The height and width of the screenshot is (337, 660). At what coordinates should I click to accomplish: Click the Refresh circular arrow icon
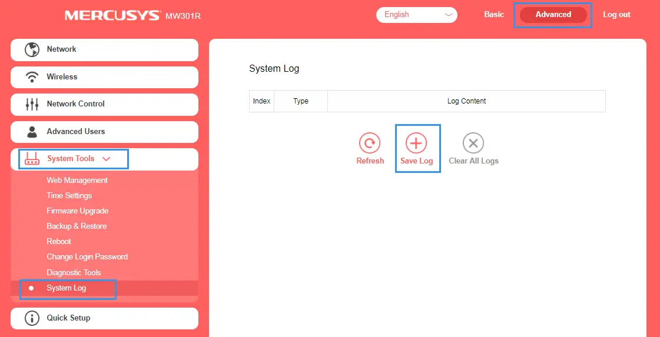click(x=370, y=144)
